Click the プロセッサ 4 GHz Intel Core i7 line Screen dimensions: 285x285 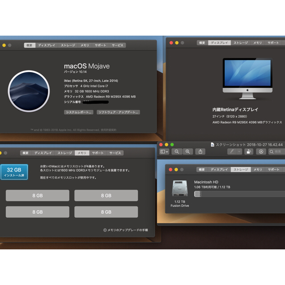pos(86,86)
